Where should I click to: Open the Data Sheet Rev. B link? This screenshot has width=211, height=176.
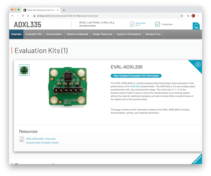pos(140,24)
